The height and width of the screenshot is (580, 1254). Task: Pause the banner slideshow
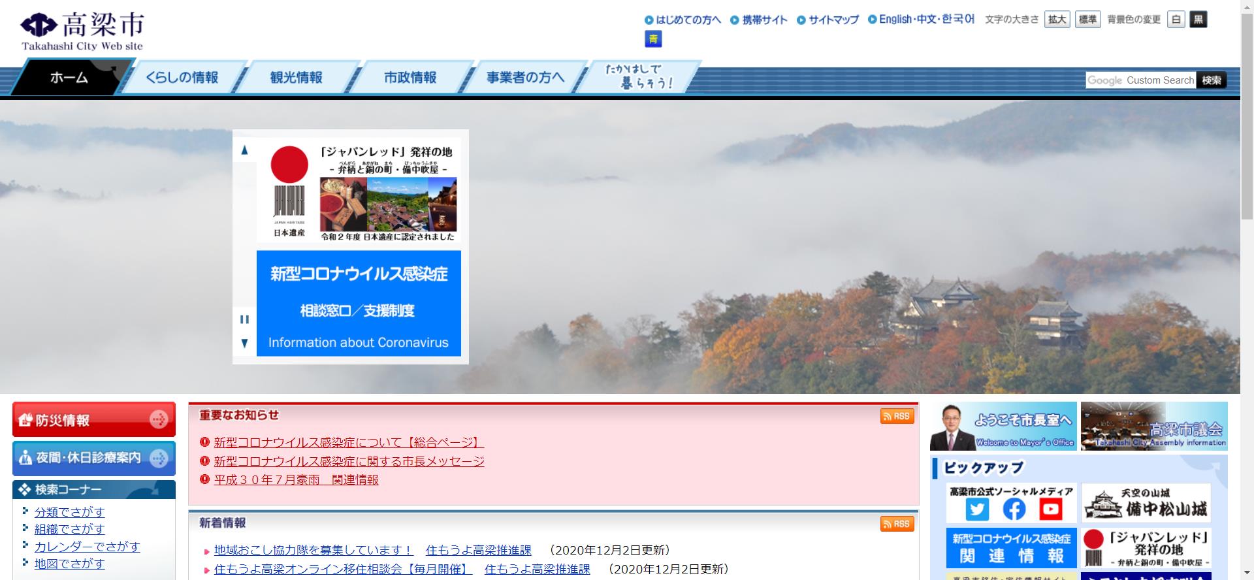[x=244, y=319]
